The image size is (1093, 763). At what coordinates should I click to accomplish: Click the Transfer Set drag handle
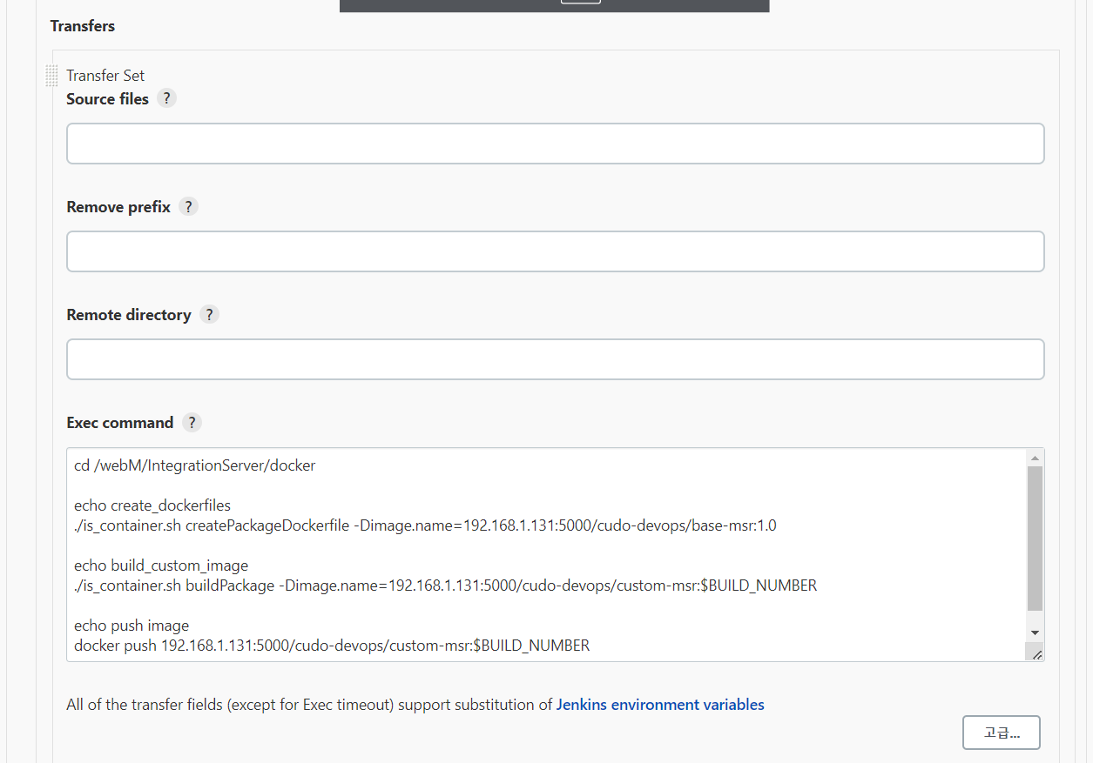51,76
